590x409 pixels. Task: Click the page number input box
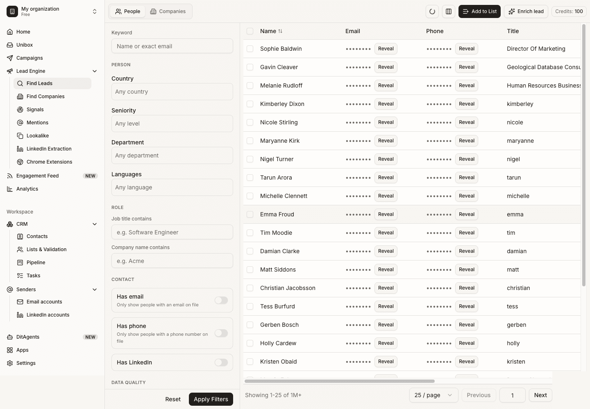click(x=513, y=395)
